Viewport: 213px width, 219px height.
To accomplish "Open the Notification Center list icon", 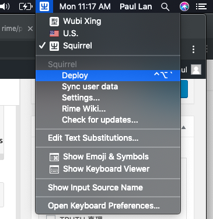I will click(201, 6).
